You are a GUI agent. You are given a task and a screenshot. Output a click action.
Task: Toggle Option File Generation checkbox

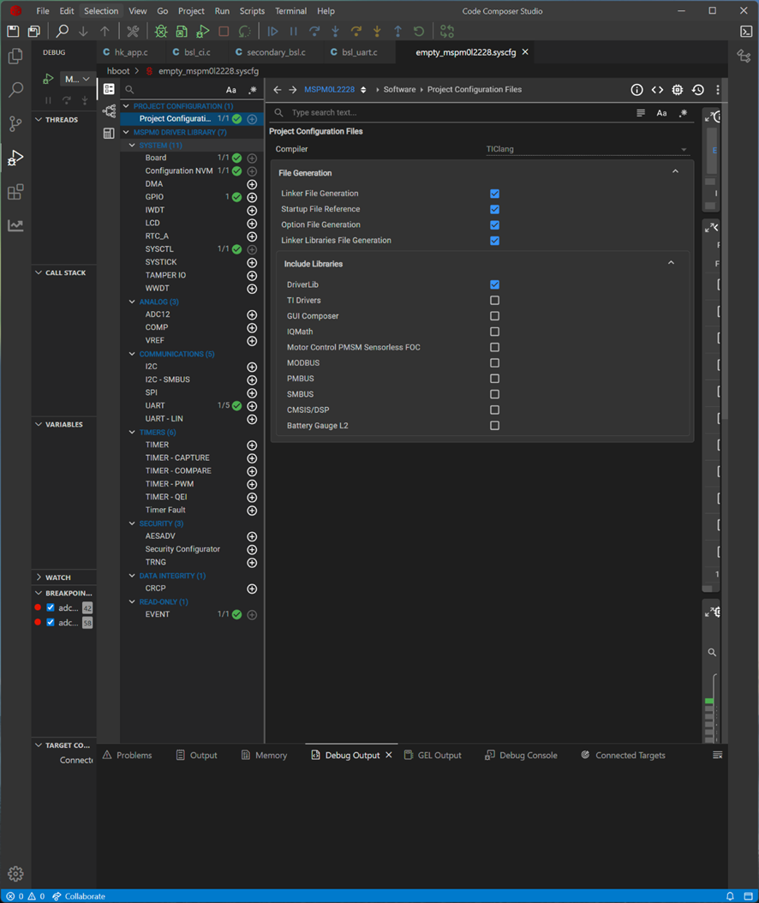(x=494, y=224)
